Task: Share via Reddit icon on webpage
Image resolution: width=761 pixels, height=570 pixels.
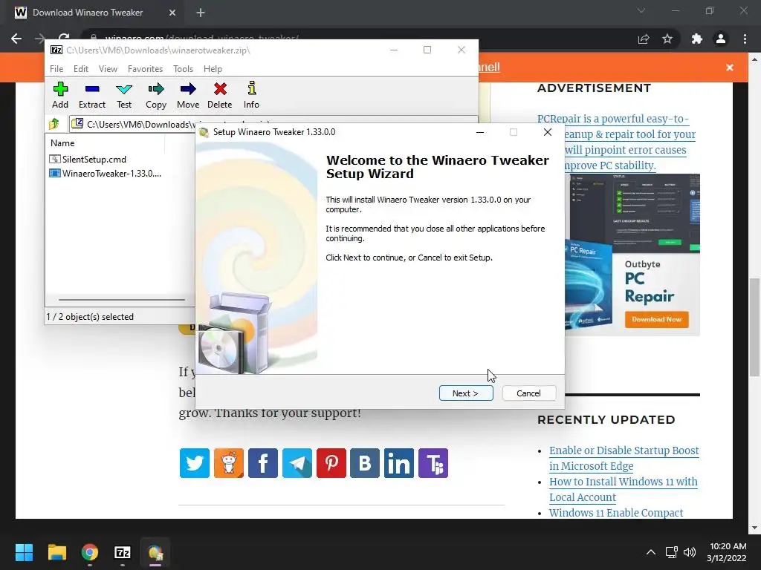Action: [229, 463]
